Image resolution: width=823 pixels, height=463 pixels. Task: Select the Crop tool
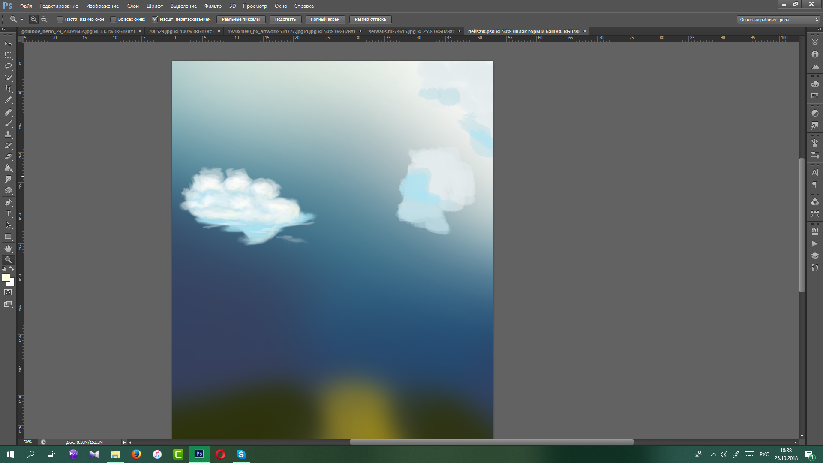tap(8, 89)
